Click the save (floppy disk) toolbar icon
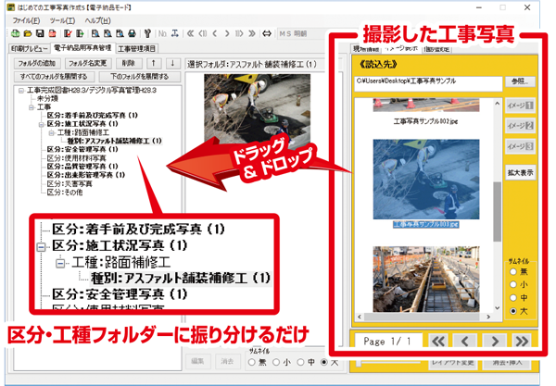Image resolution: width=556 pixels, height=386 pixels. 38,32
